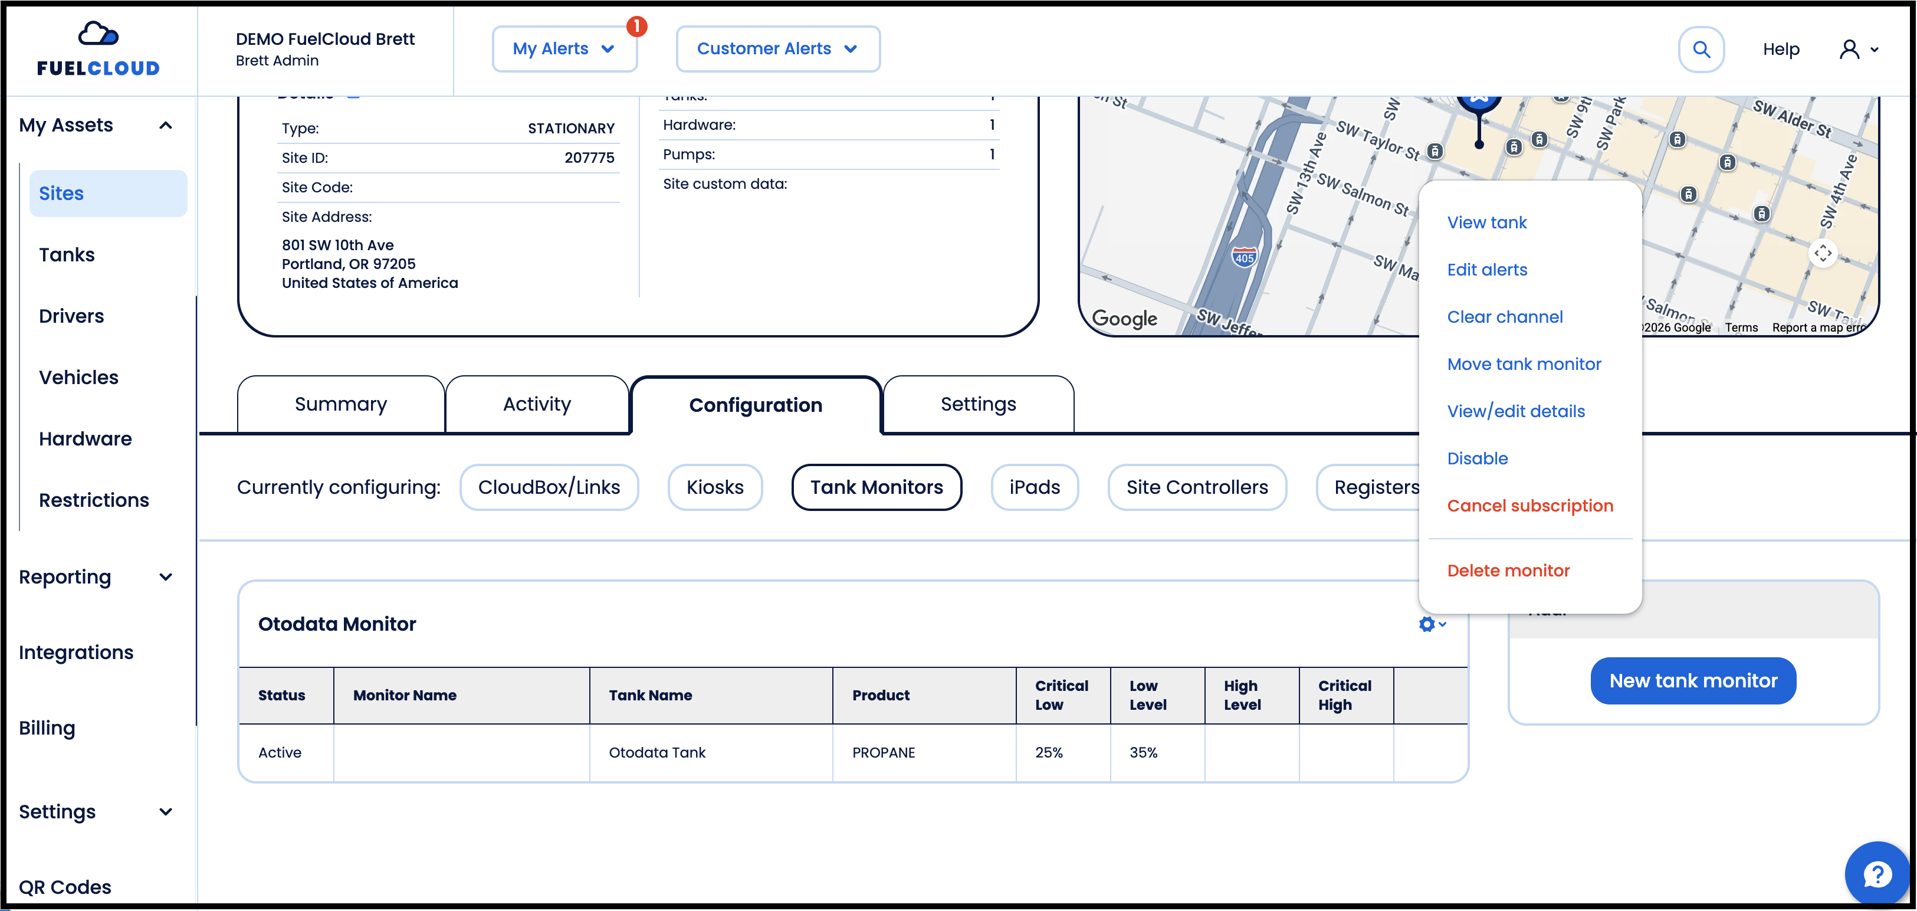Screen dimensions: 1917x911
Task: Open Vehicles in the sidebar
Action: pos(79,378)
